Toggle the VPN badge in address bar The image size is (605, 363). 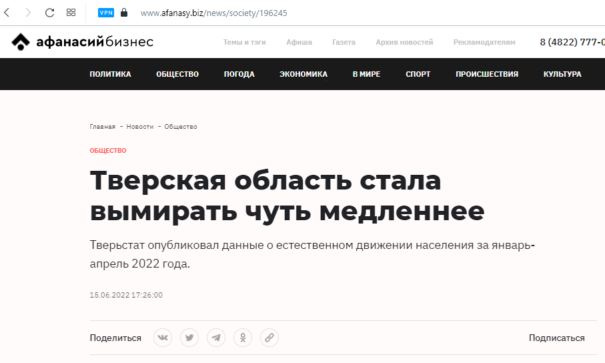[106, 13]
